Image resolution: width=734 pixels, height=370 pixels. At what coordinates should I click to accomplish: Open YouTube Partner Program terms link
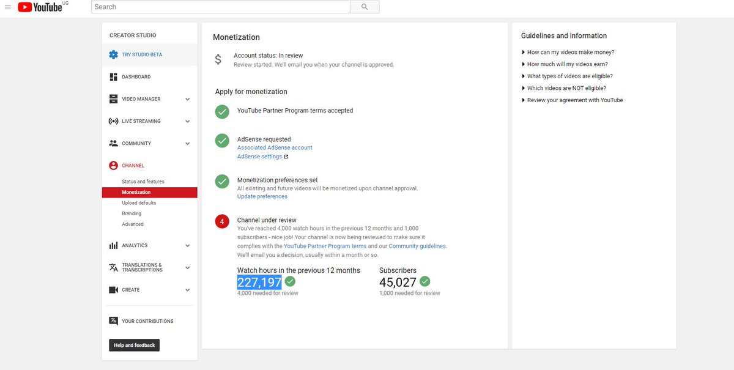pos(325,246)
